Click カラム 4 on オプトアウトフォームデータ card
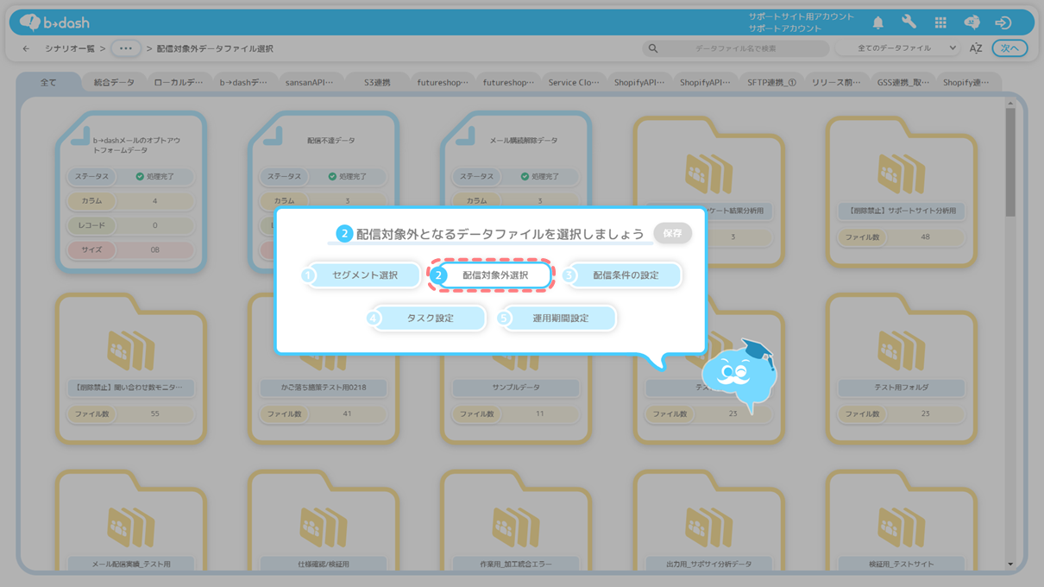1044x587 pixels. (130, 200)
